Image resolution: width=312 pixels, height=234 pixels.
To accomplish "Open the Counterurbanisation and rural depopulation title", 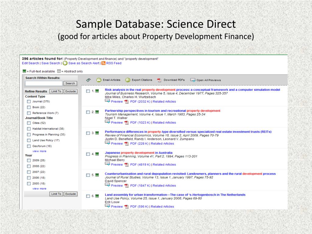I will click(x=190, y=174).
